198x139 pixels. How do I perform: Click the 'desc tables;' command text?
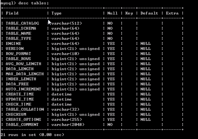click(34, 3)
